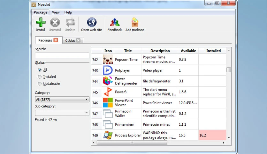Select the Process Explorer magnifier icon
Screen dimensions: 267x154
click(108, 135)
